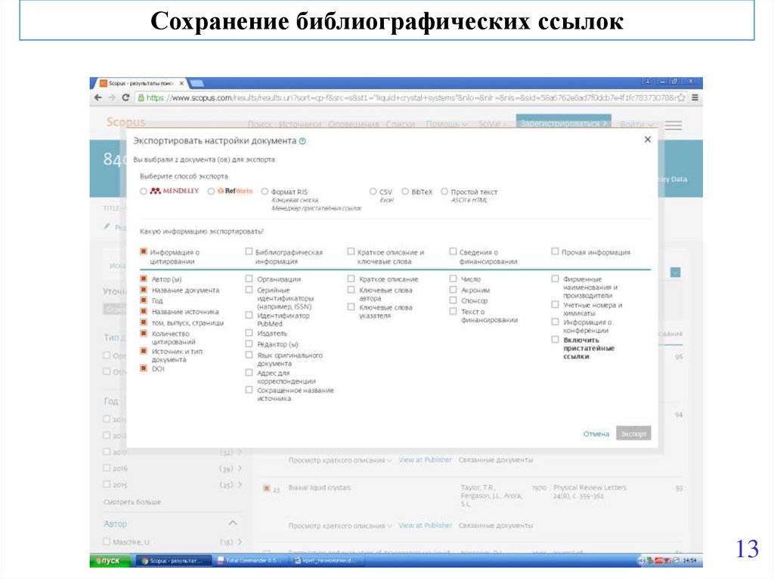Select the BibTeX export format

click(x=405, y=192)
